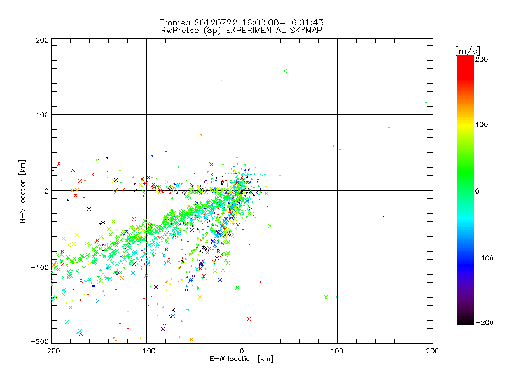Pick the yellow band of the velocity color bar
Viewport: 509px width, 382px height.
[x=466, y=125]
